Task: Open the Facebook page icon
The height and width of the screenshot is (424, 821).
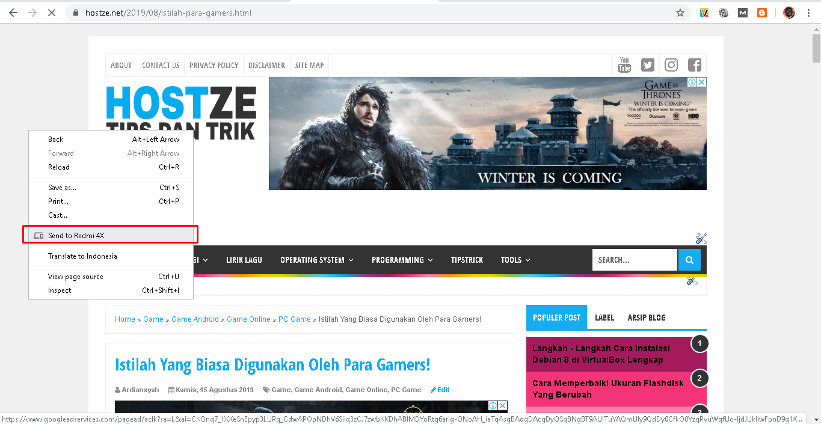Action: (x=694, y=64)
